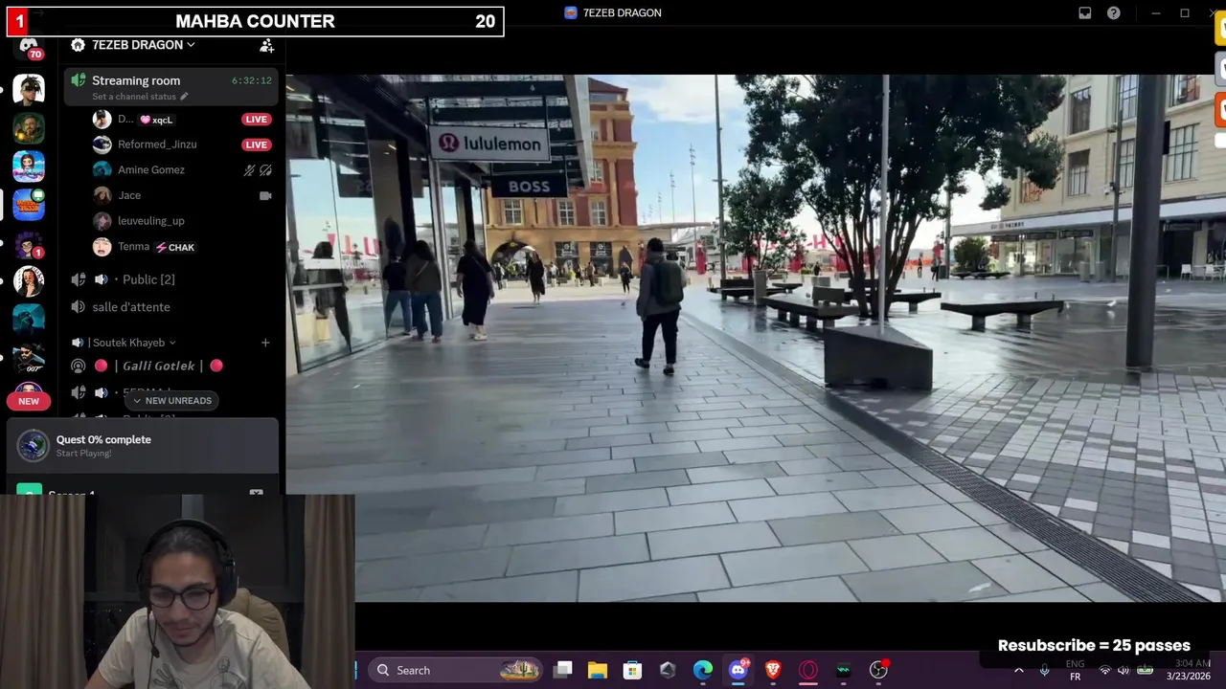This screenshot has height=689, width=1226.
Task: Click the invite people icon beside server name
Action: pos(266,45)
